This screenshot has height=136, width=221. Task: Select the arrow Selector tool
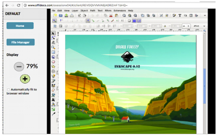click(53, 33)
